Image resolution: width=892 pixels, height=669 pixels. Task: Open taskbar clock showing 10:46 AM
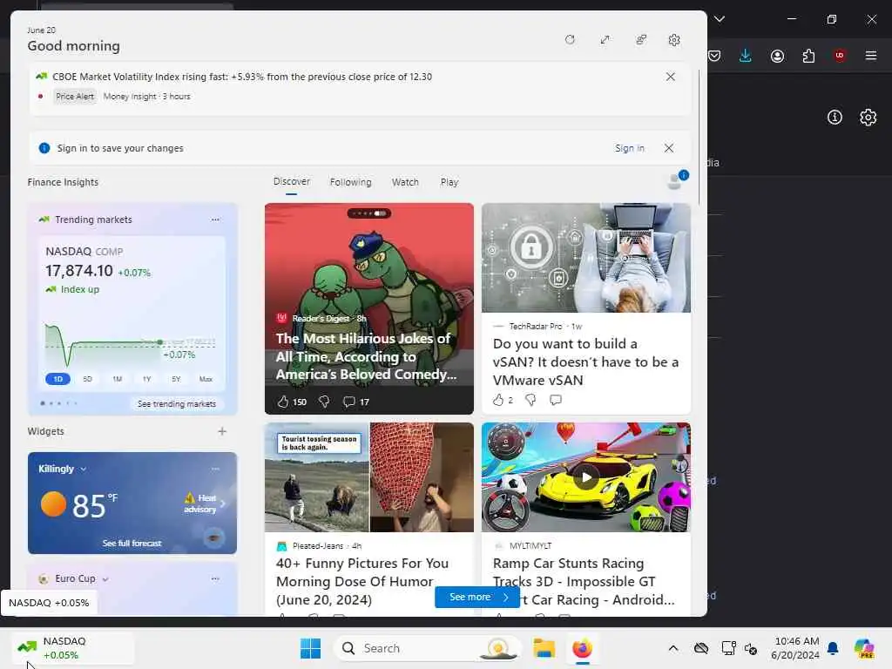(x=795, y=648)
